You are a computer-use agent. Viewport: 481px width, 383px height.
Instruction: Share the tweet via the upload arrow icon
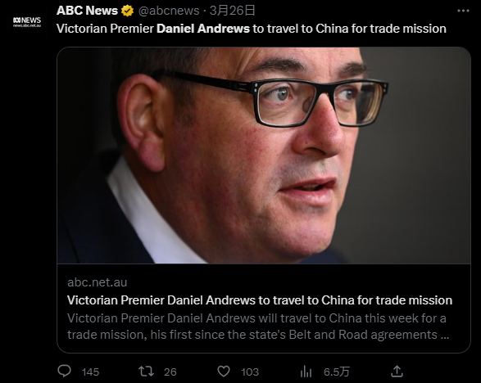(x=397, y=371)
